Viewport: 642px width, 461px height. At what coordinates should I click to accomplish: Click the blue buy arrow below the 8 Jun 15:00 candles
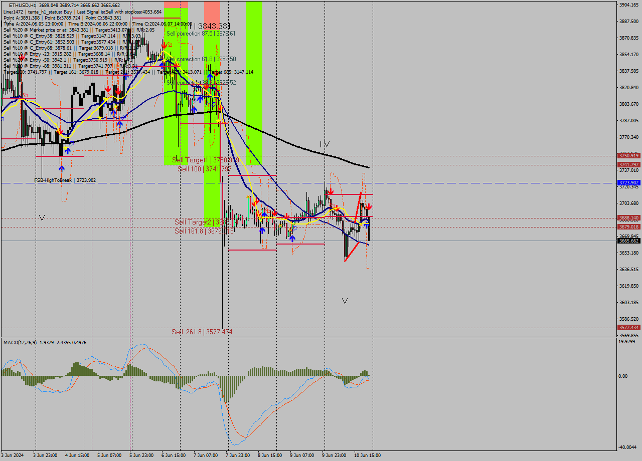[x=262, y=231]
